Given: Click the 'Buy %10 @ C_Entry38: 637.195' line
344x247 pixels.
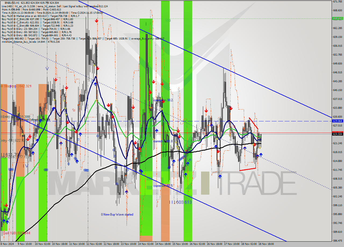Looking at the screenshot, I should coord(37,19).
